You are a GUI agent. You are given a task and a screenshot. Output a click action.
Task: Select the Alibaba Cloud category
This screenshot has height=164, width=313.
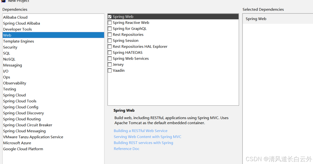click(53, 17)
